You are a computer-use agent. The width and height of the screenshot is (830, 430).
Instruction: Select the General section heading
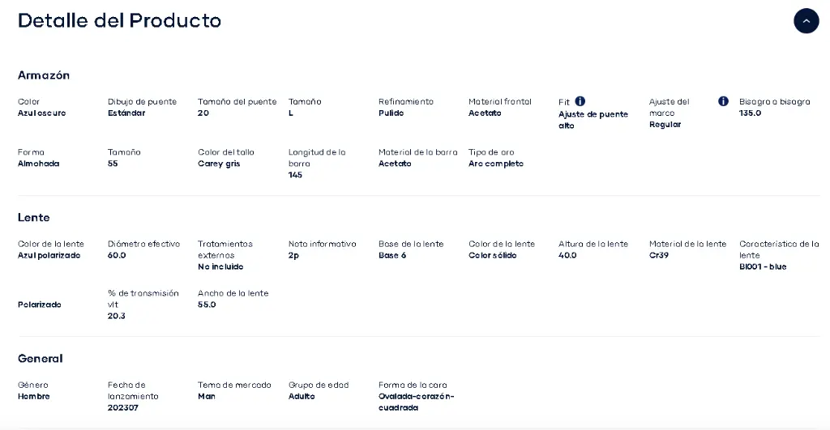41,359
